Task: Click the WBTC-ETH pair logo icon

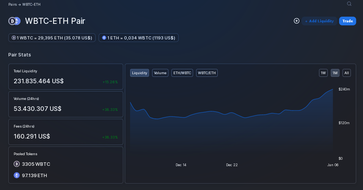Action: (x=14, y=21)
